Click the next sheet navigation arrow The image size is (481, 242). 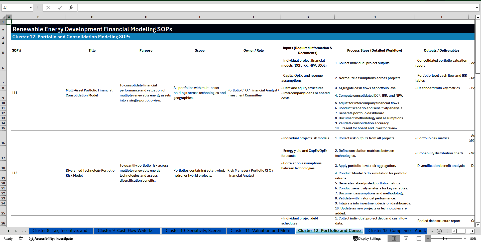click(16, 231)
